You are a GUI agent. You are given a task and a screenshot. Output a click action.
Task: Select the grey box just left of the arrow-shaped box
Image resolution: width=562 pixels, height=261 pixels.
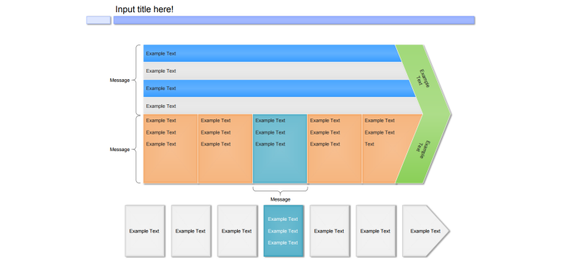point(376,231)
